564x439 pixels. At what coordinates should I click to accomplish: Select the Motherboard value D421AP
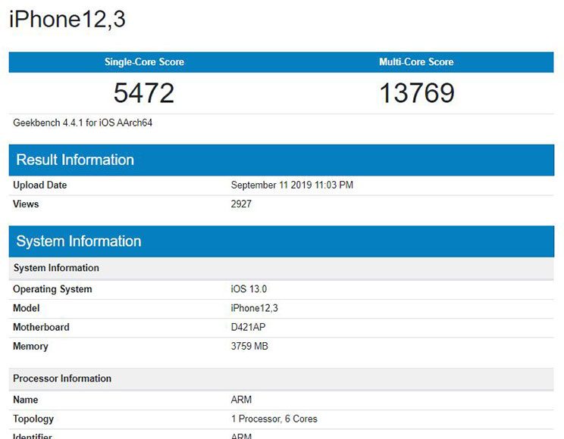(x=249, y=327)
